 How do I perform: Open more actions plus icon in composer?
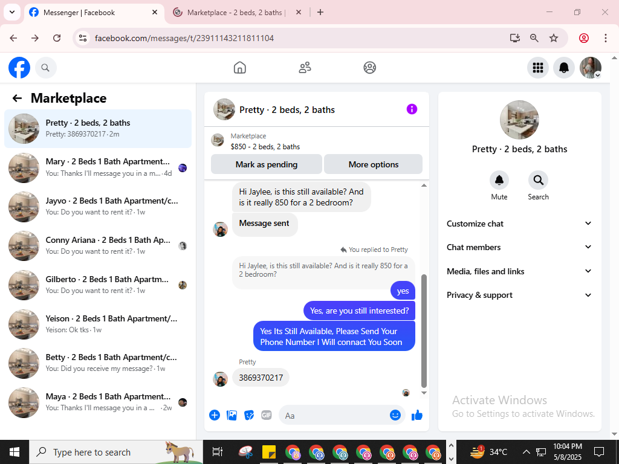pyautogui.click(x=215, y=415)
